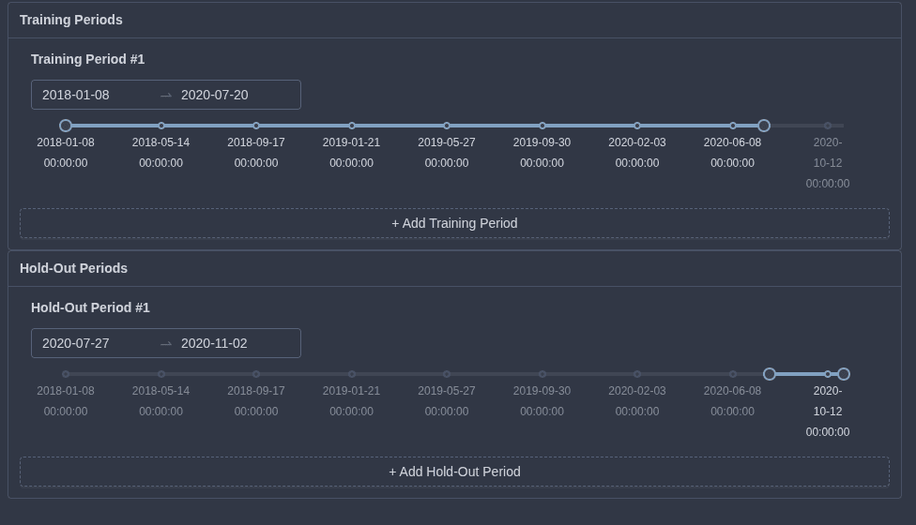Image resolution: width=916 pixels, height=525 pixels.
Task: Click the training slider's right handle
Action: pos(764,126)
